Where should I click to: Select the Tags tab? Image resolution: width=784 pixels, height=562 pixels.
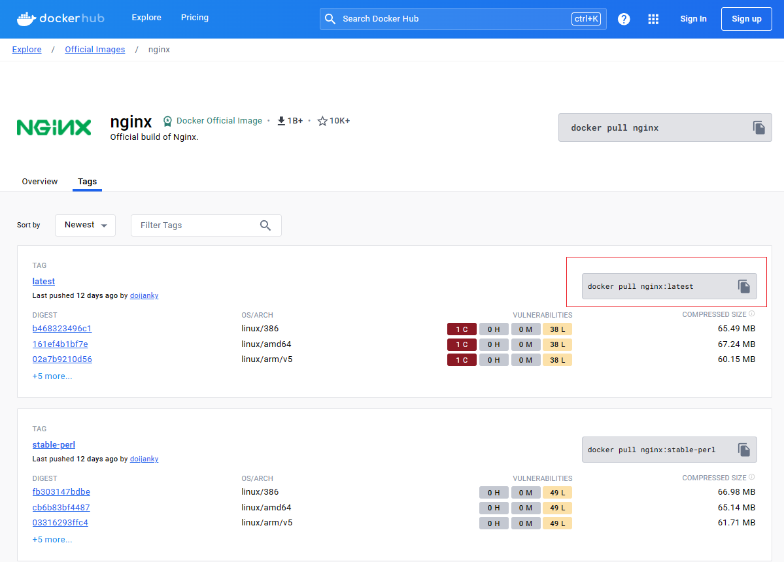point(87,181)
